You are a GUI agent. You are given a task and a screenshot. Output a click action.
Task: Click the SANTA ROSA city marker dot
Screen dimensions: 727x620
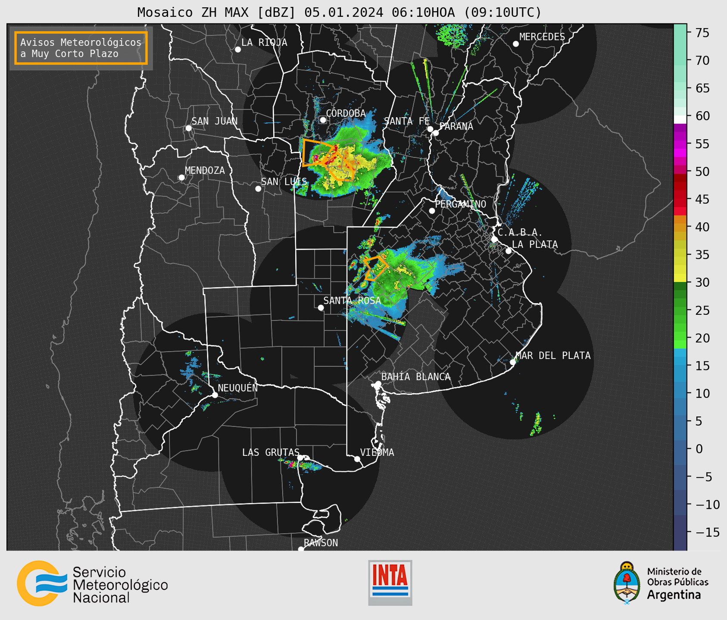[321, 308]
